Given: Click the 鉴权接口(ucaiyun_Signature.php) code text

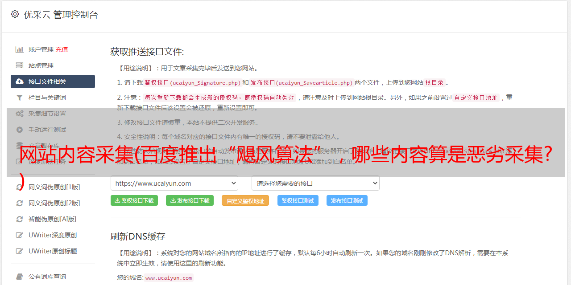Looking at the screenshot, I should [192, 82].
